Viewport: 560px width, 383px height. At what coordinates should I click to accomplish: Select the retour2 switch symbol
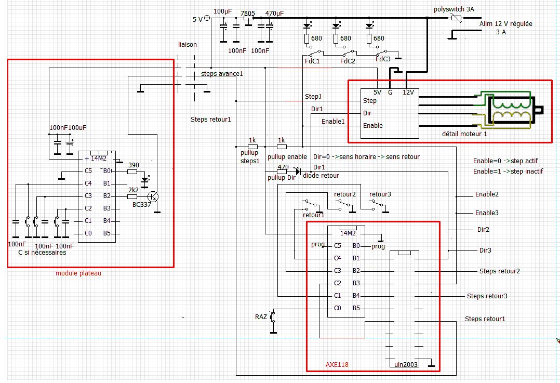tap(344, 203)
